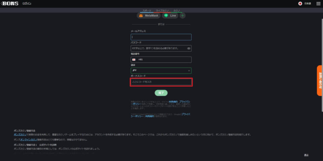The height and width of the screenshot is (161, 323).
Task: Click the 表示 text at the bottom right
Action: pyautogui.click(x=306, y=155)
